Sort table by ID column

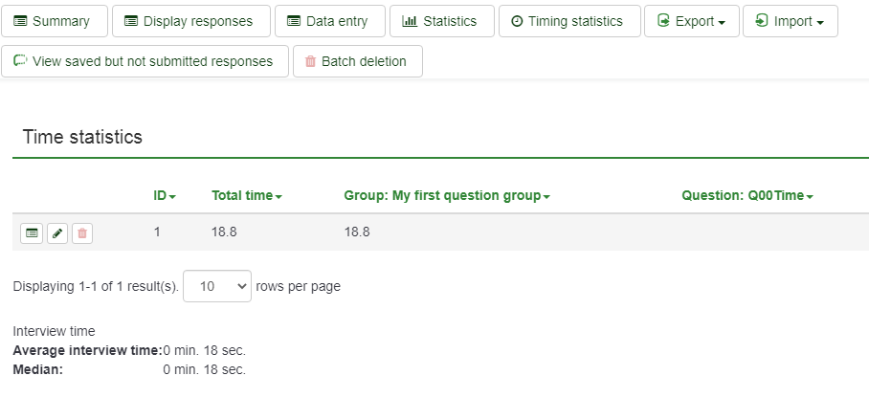[x=165, y=195]
